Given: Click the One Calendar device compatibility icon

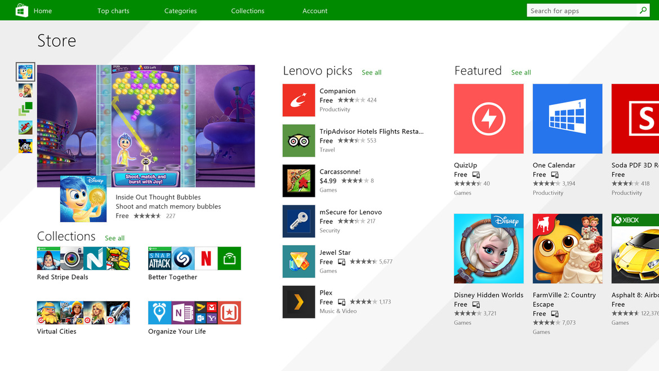Looking at the screenshot, I should (x=555, y=175).
